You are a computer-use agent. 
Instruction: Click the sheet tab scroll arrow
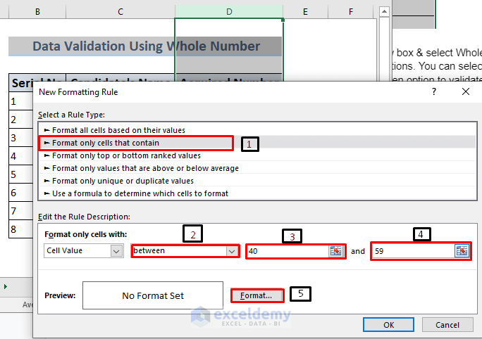[6, 286]
